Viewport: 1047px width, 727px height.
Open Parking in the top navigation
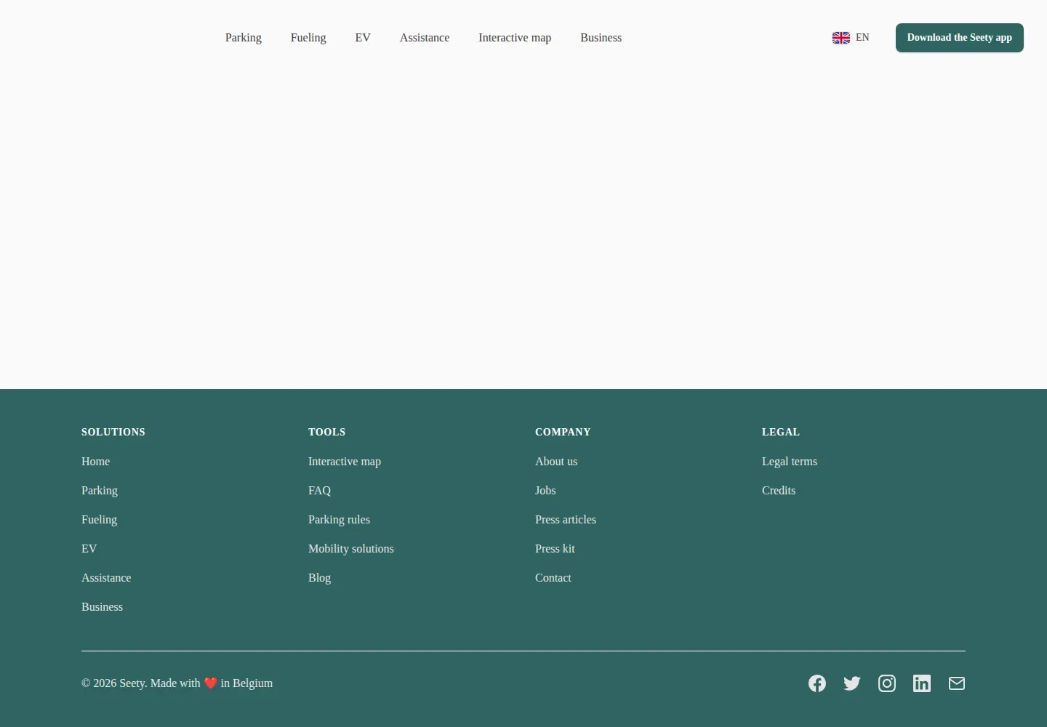click(x=244, y=38)
